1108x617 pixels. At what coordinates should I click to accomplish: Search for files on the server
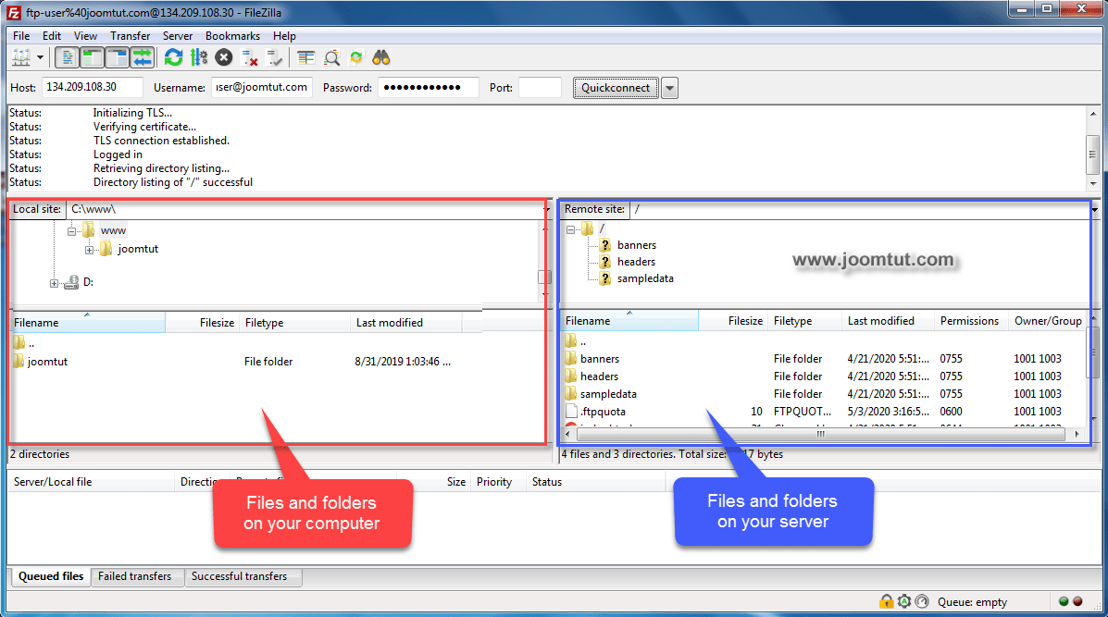pyautogui.click(x=381, y=56)
